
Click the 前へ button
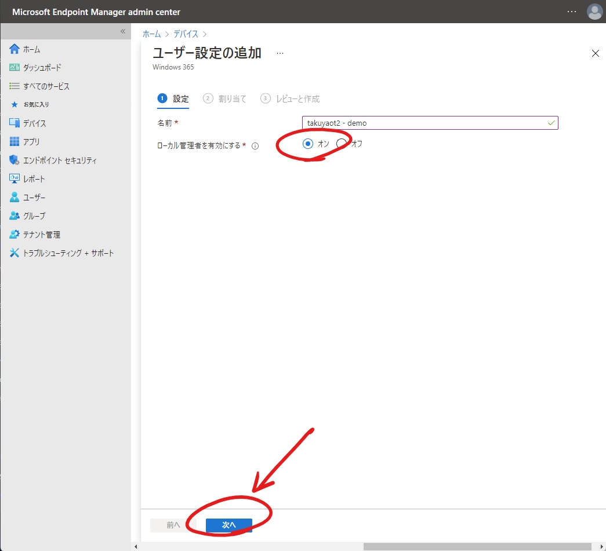tap(173, 525)
